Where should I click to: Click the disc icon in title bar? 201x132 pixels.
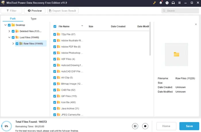click(167, 3)
